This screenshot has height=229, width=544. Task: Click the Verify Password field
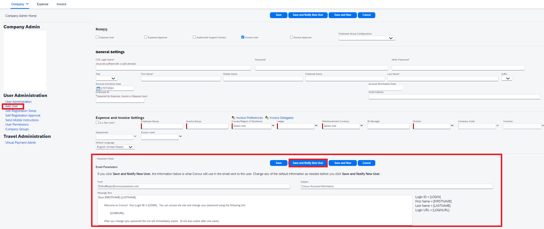click(458, 68)
